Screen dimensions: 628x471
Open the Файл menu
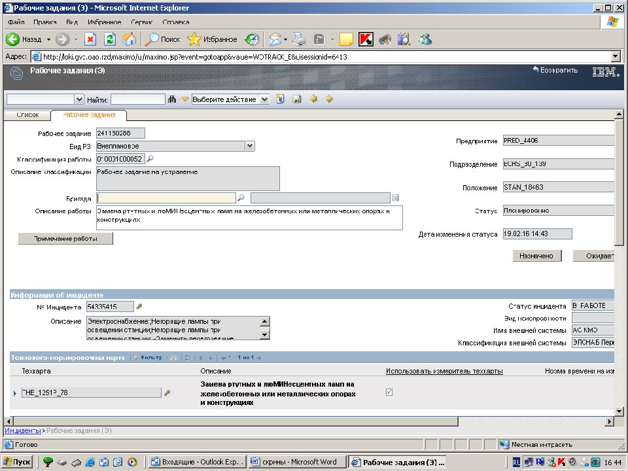(16, 22)
